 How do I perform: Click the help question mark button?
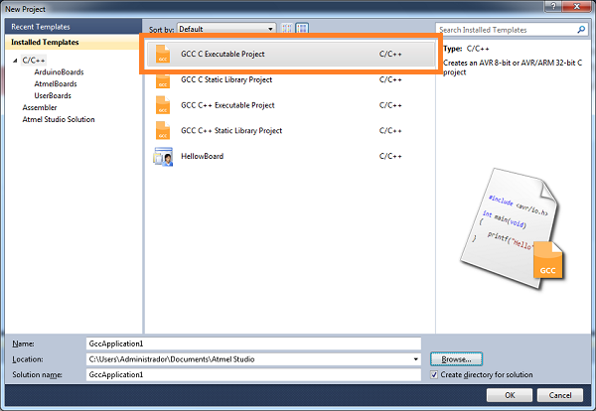click(x=553, y=6)
